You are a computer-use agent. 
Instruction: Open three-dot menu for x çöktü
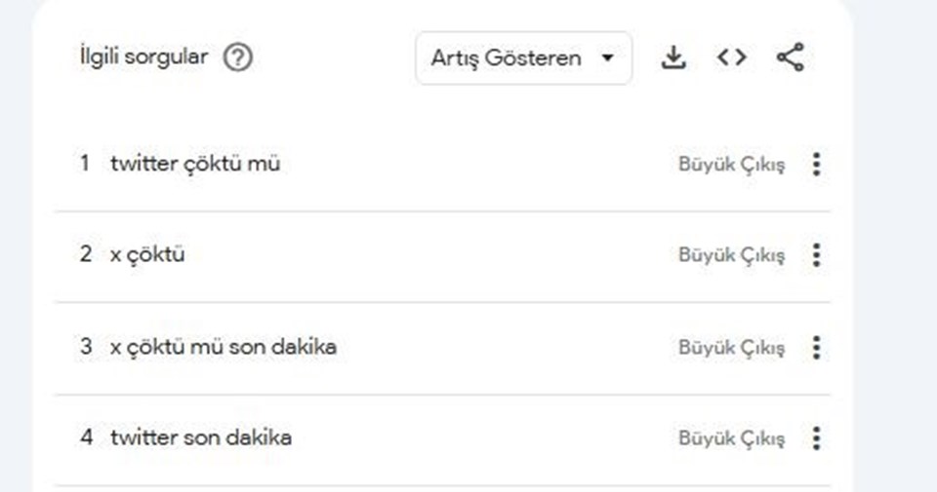[816, 254]
